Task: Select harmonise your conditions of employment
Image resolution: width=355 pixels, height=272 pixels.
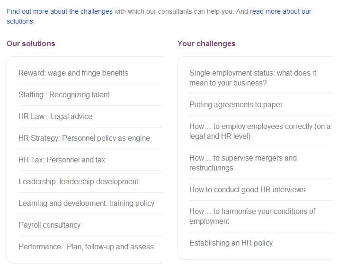Action: 252,216
